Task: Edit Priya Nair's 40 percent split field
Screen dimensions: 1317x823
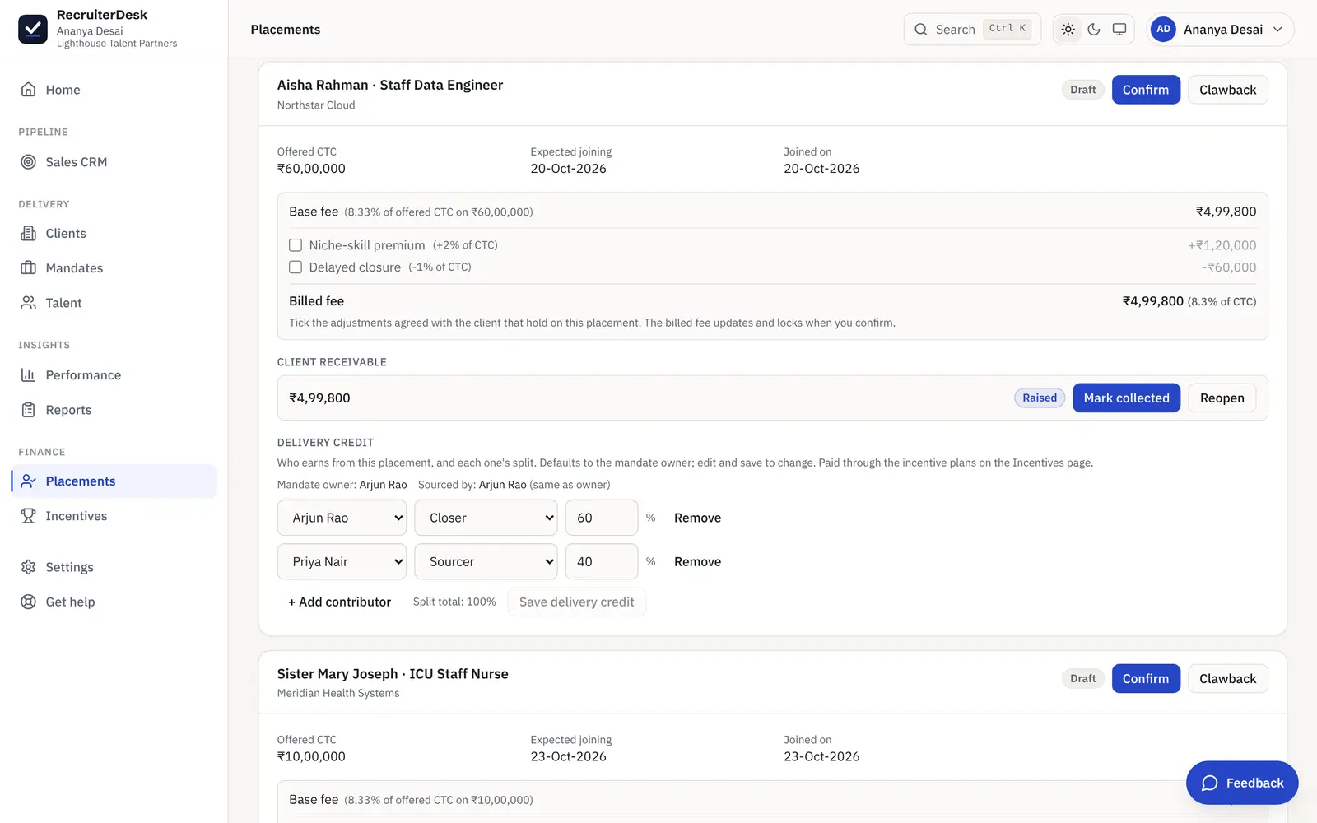Action: pyautogui.click(x=602, y=561)
